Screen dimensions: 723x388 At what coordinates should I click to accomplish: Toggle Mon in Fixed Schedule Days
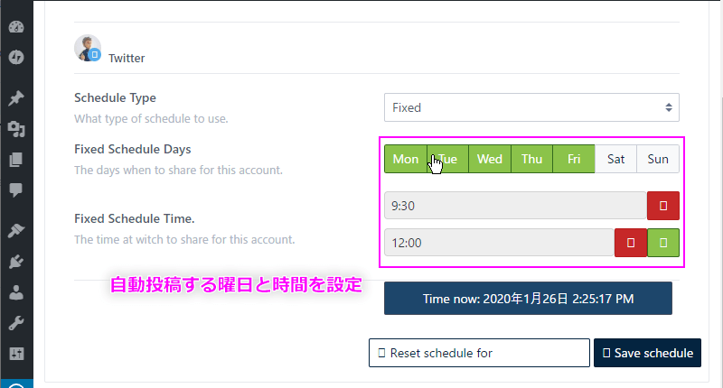point(406,159)
